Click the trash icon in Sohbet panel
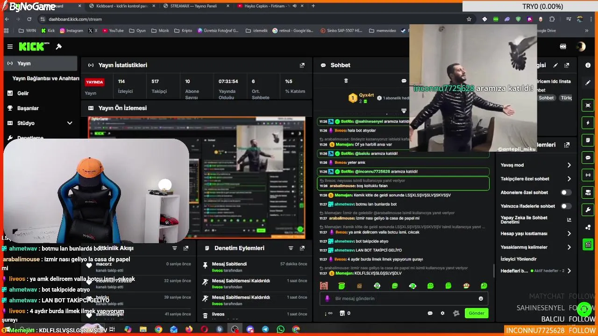598x336 pixels. click(x=346, y=81)
